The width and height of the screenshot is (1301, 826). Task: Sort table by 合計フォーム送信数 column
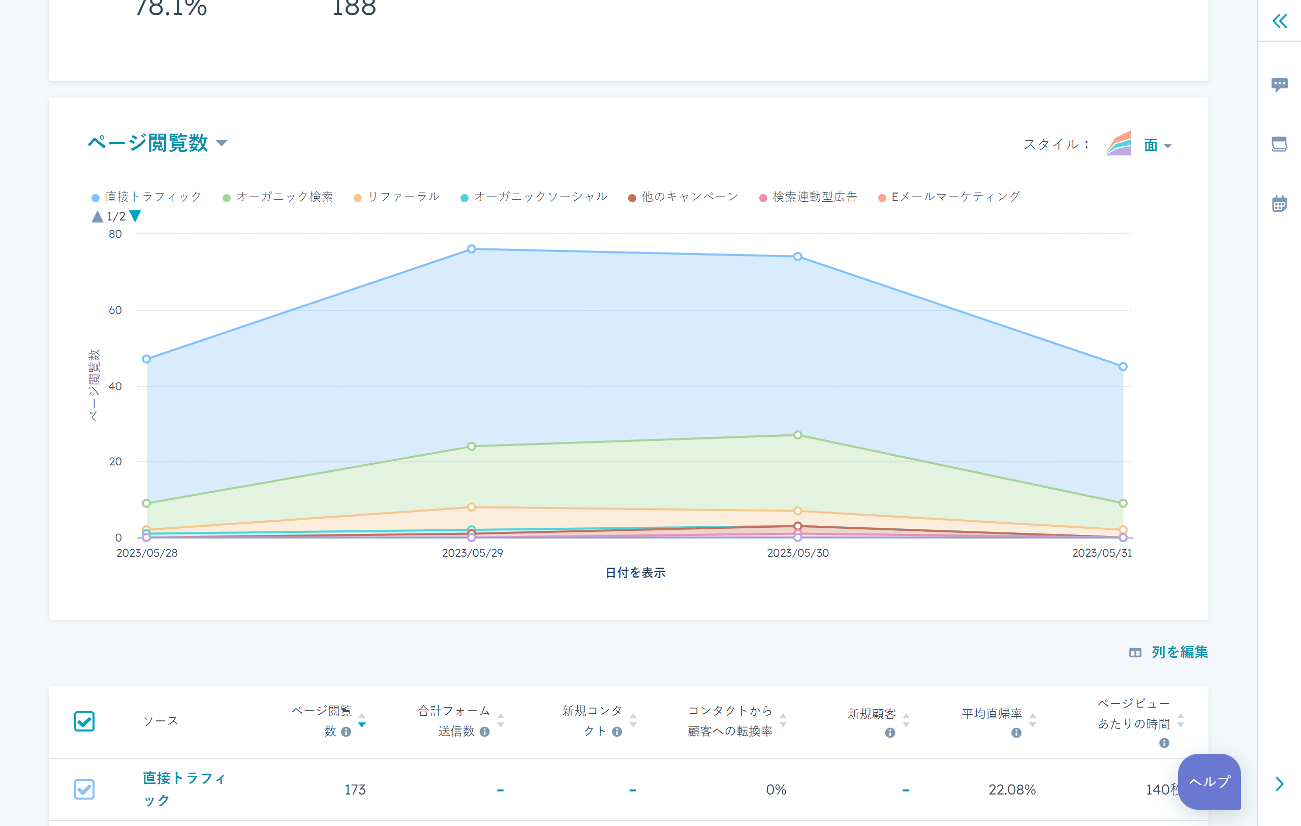500,721
